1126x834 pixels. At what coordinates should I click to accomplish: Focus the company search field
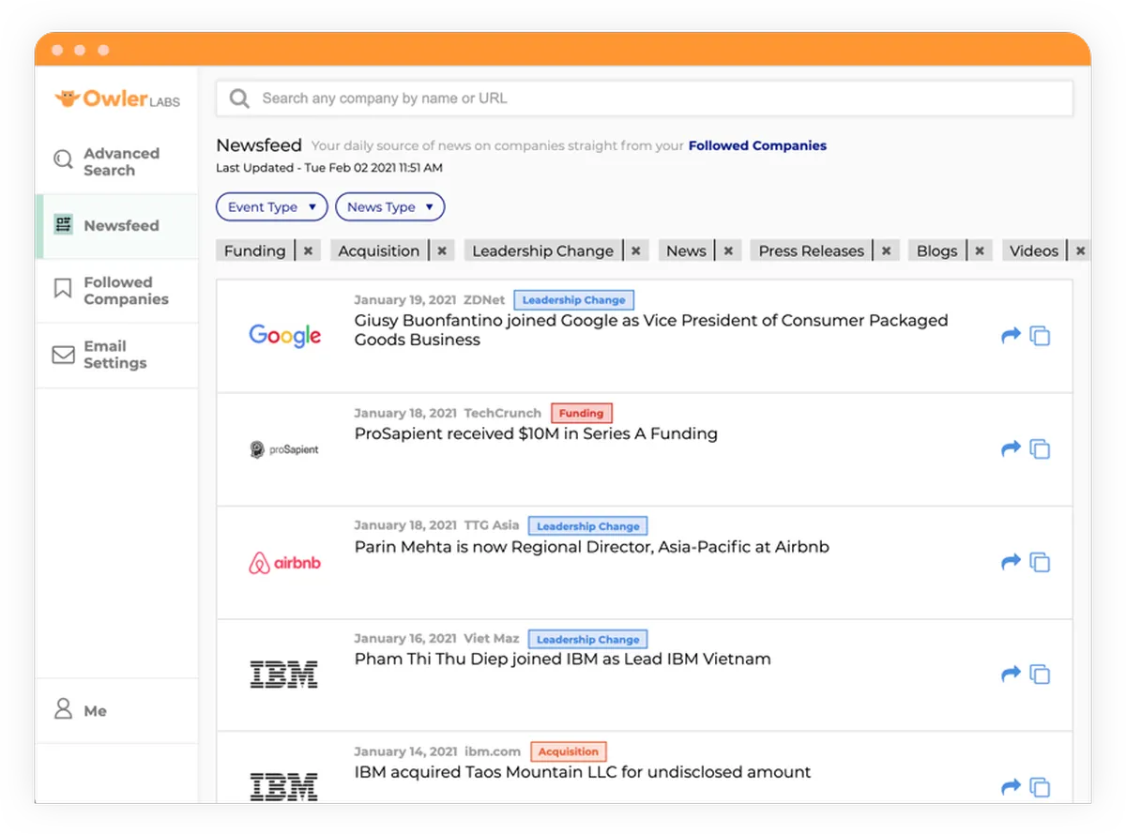[644, 99]
